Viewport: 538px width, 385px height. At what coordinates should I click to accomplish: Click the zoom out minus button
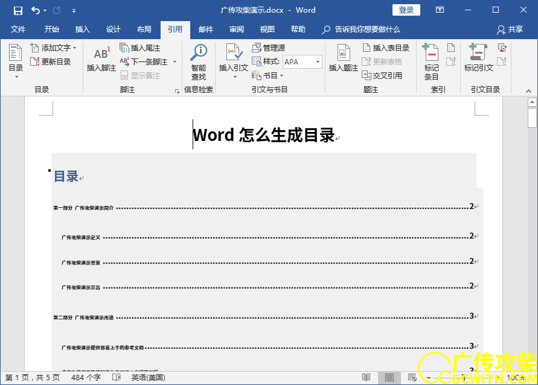pos(429,378)
